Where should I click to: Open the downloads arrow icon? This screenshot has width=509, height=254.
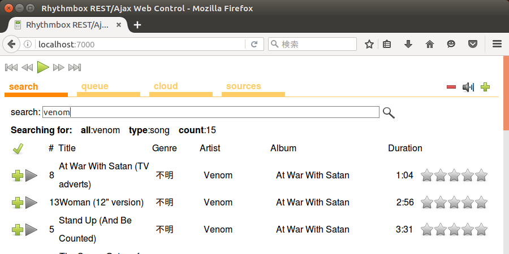coord(408,44)
